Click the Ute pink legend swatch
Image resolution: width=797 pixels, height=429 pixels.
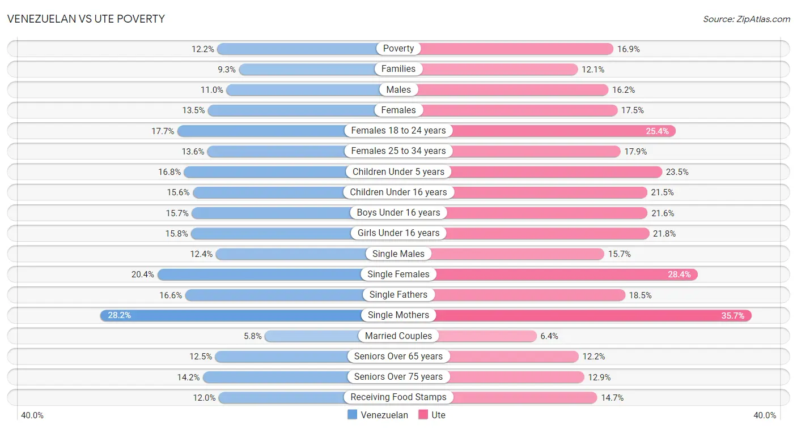pyautogui.click(x=423, y=415)
